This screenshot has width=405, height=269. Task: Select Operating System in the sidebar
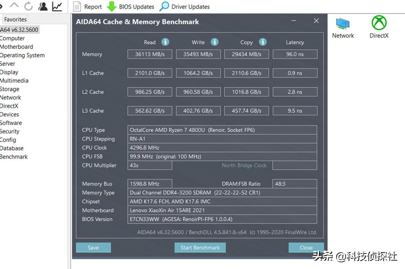[x=22, y=55]
